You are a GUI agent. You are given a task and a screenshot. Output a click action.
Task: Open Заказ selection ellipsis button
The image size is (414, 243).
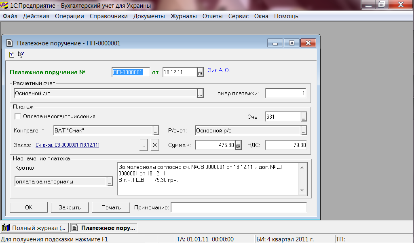(144, 145)
